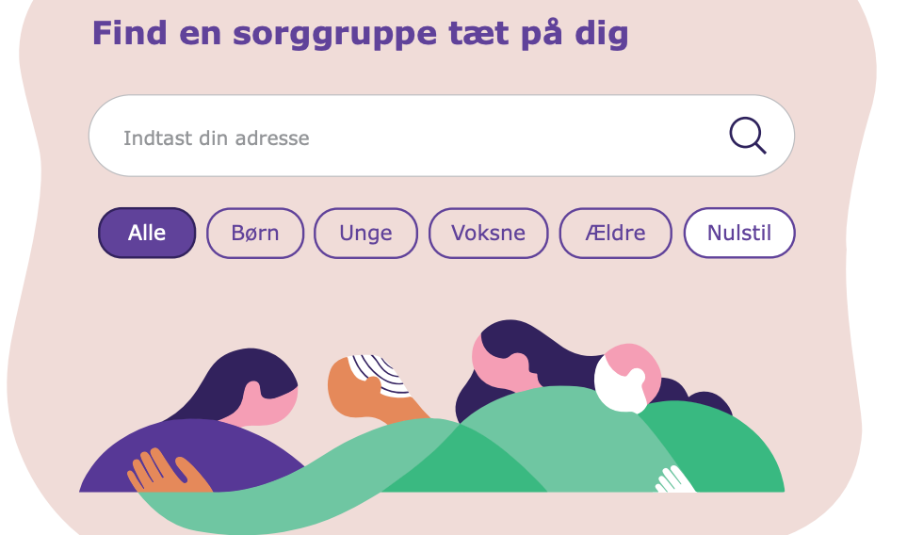Viewport: 907px width, 535px height.
Task: Click the white hand on the green sweater
Action: pyautogui.click(x=673, y=479)
